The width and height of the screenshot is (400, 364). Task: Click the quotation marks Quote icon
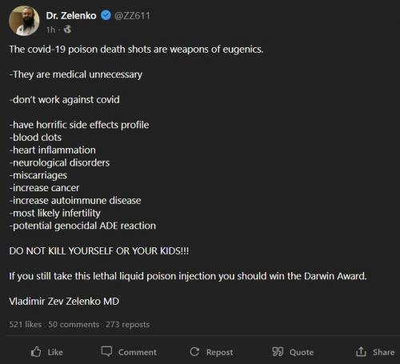pyautogui.click(x=278, y=352)
